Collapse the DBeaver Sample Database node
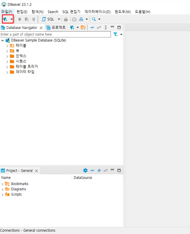This screenshot has height=234, width=190. (x=2, y=41)
